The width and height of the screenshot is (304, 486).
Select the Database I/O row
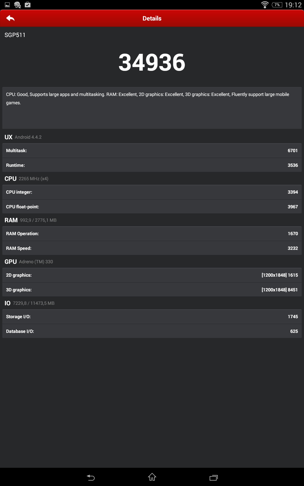pyautogui.click(x=152, y=331)
